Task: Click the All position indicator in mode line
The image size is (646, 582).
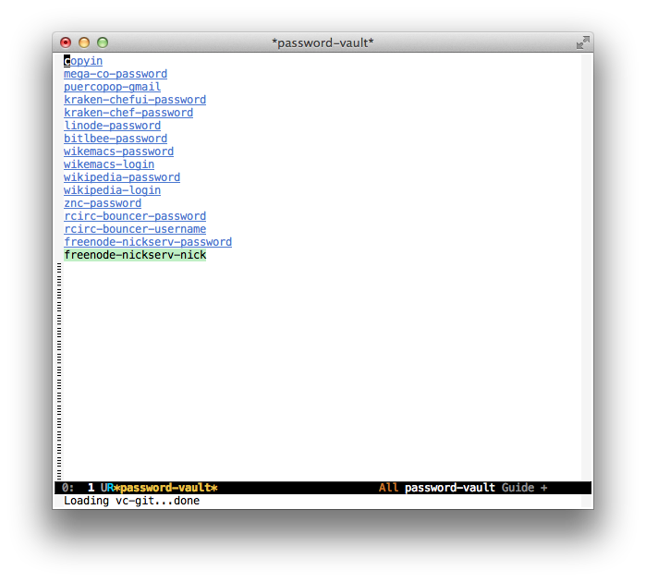Action: point(388,488)
